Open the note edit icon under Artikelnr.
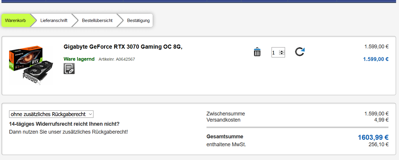 click(69, 69)
